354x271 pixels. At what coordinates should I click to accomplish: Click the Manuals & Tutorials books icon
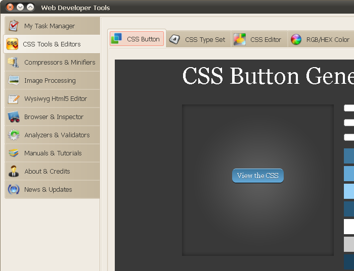pos(14,153)
